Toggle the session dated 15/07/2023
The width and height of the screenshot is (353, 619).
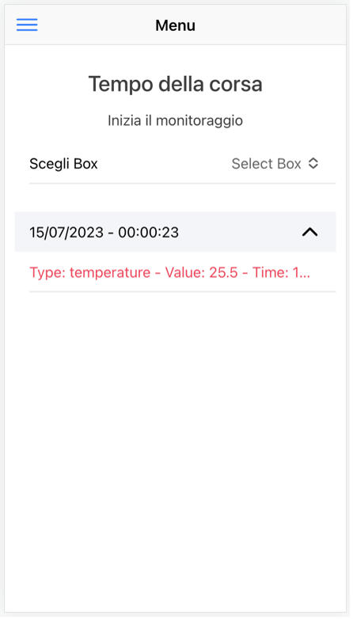[176, 232]
